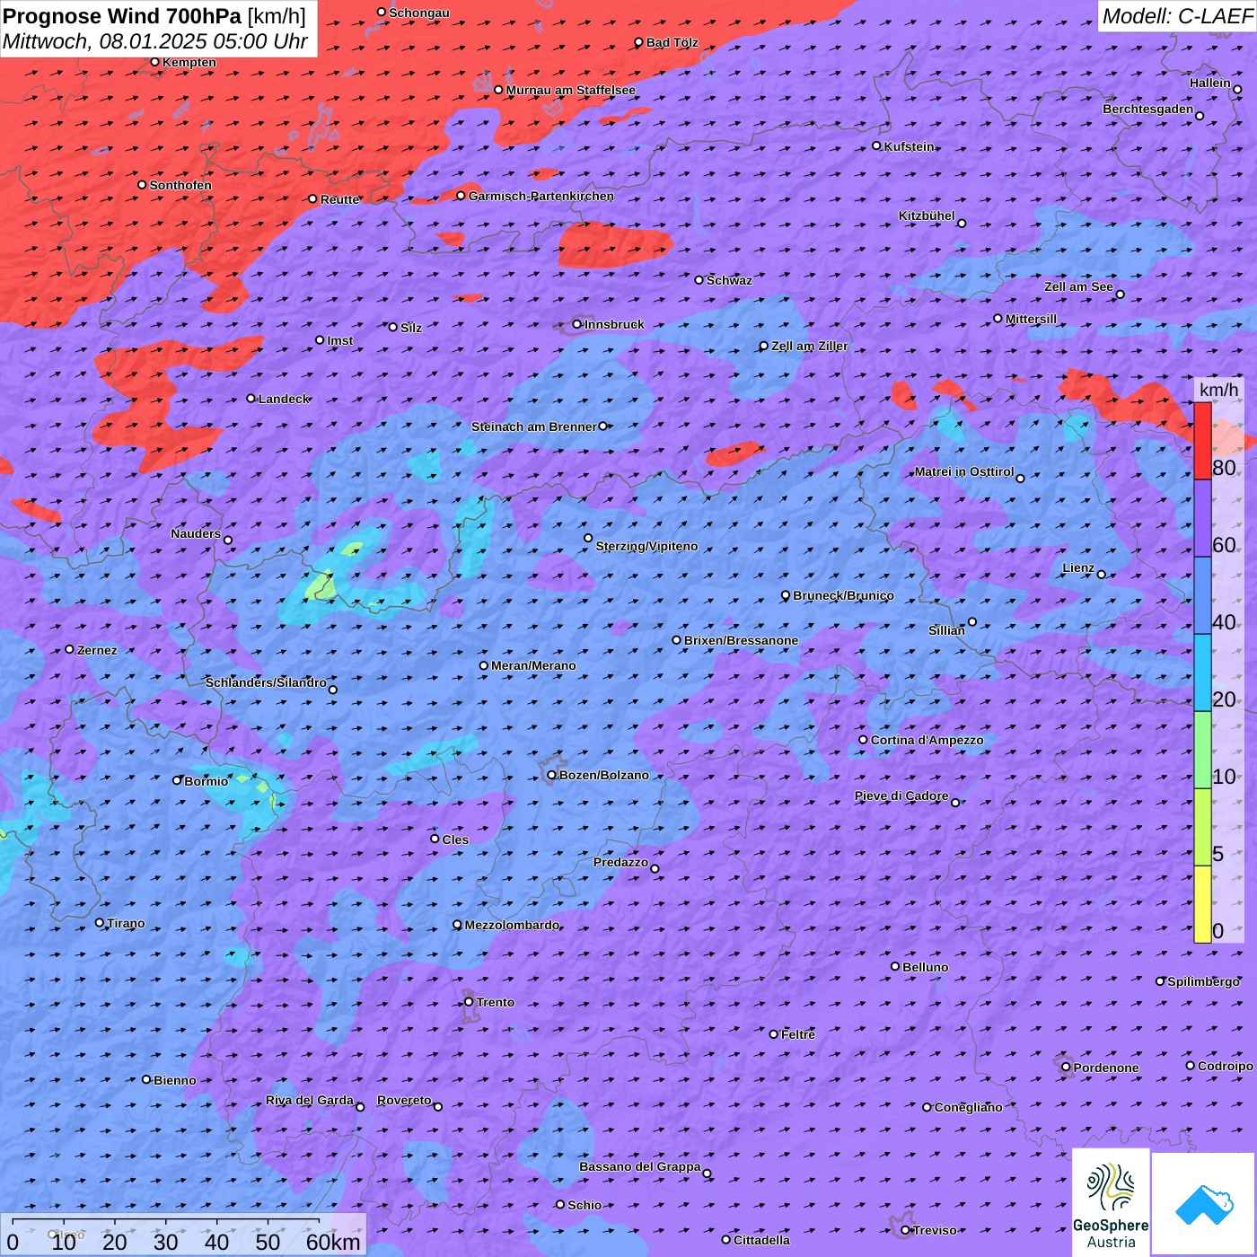Click the 'Prognose Wind 700hPa' title
The width and height of the screenshot is (1257, 1257).
[122, 16]
